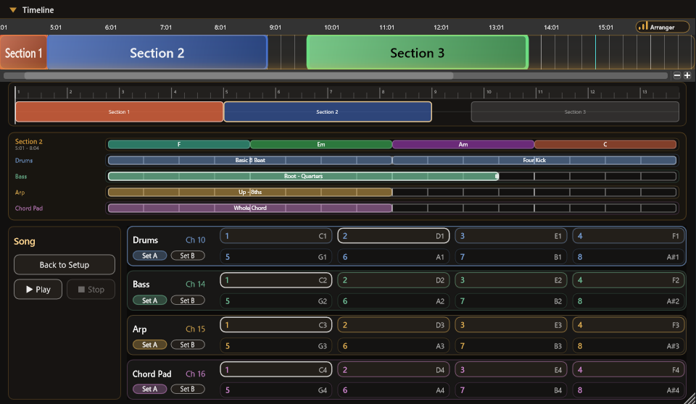
Task: Select Arp pattern slot 3 E3
Action: coord(511,325)
